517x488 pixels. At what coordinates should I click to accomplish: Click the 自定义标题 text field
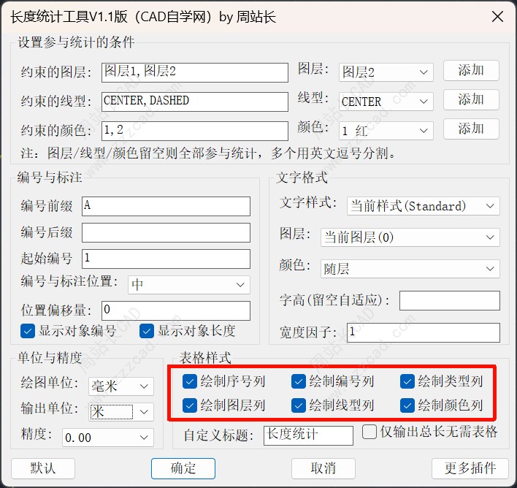(x=307, y=435)
